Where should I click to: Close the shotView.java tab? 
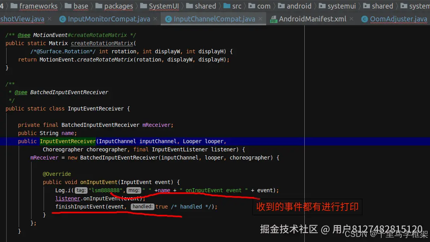tap(49, 19)
